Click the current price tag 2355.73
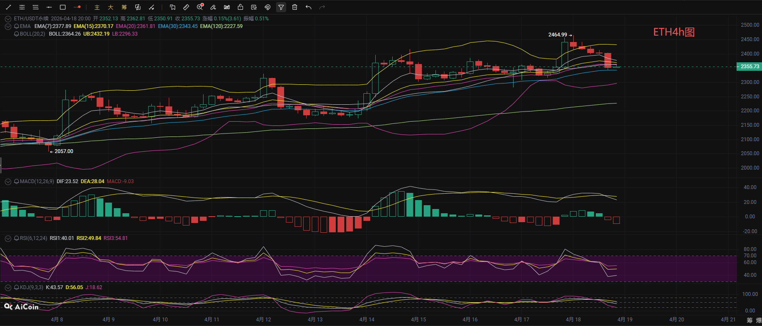Screen dimensions: 762x326 click(749, 67)
